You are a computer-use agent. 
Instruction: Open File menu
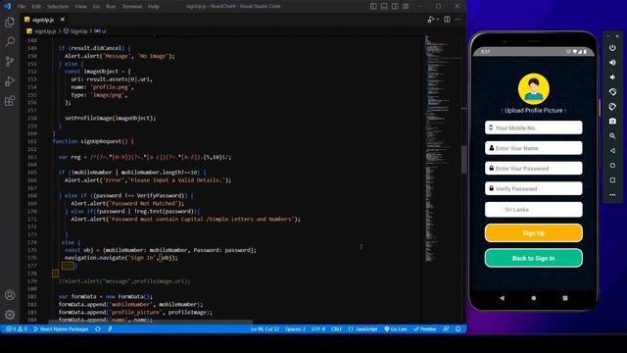click(x=22, y=7)
